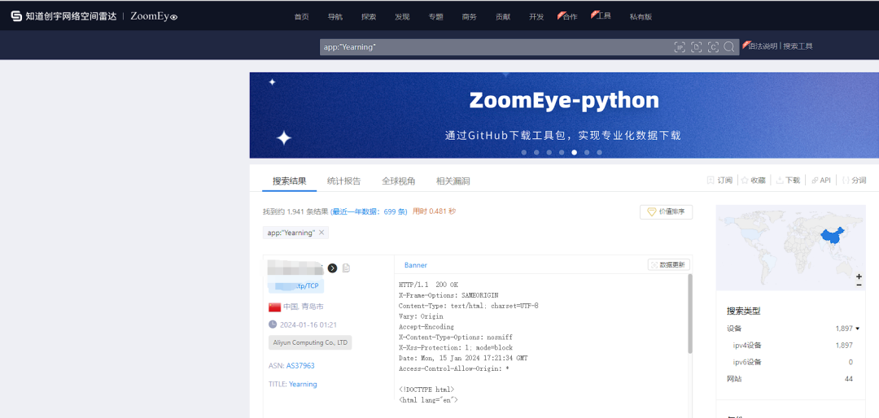Open 探索 in top navigation
Screen dimensions: 879x418
point(369,17)
